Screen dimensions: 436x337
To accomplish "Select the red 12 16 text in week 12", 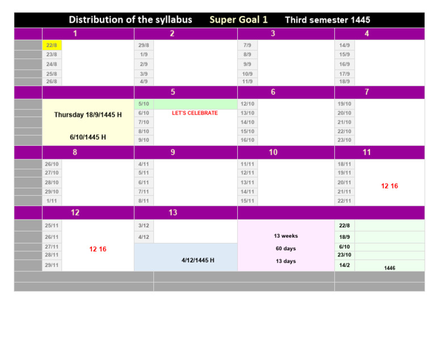I will click(x=98, y=249).
